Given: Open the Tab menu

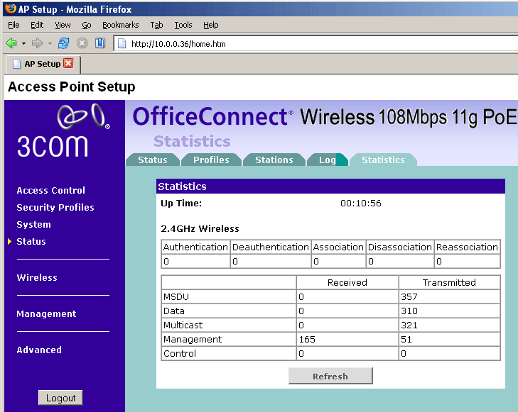Looking at the screenshot, I should [156, 25].
